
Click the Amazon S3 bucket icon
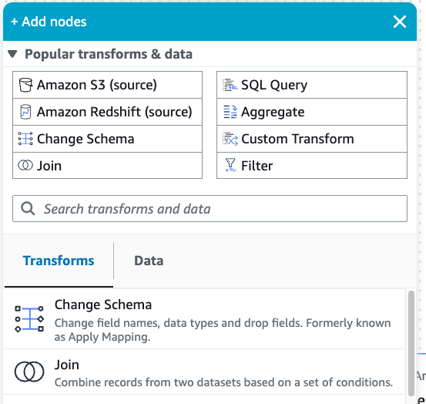25,85
